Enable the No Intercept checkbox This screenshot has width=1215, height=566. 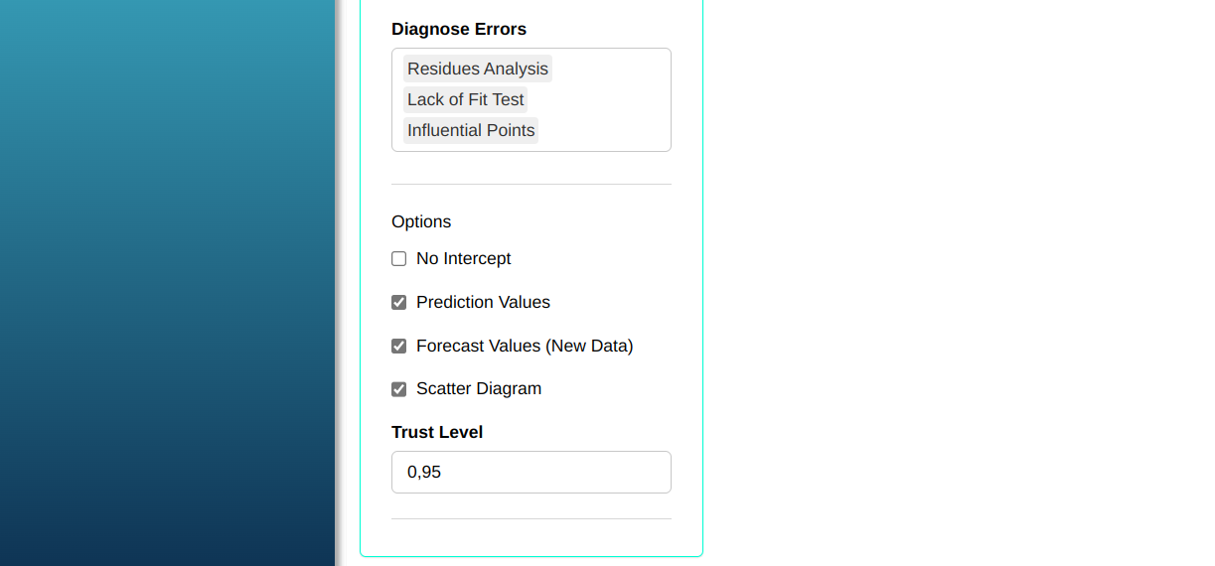(x=399, y=259)
